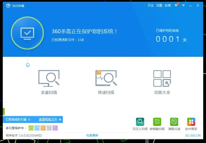Click the green tab on left window edge
Viewport: 206px width, 143px height.
[x=4, y=112]
